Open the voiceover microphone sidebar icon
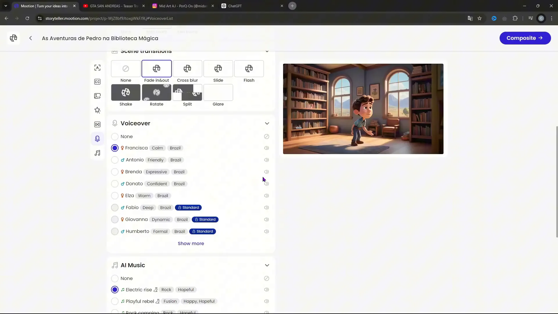Viewport: 558px width, 314px height. pyautogui.click(x=97, y=139)
